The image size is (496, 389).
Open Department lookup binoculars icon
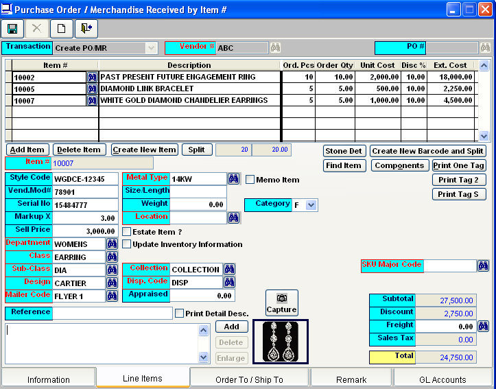[x=112, y=244]
